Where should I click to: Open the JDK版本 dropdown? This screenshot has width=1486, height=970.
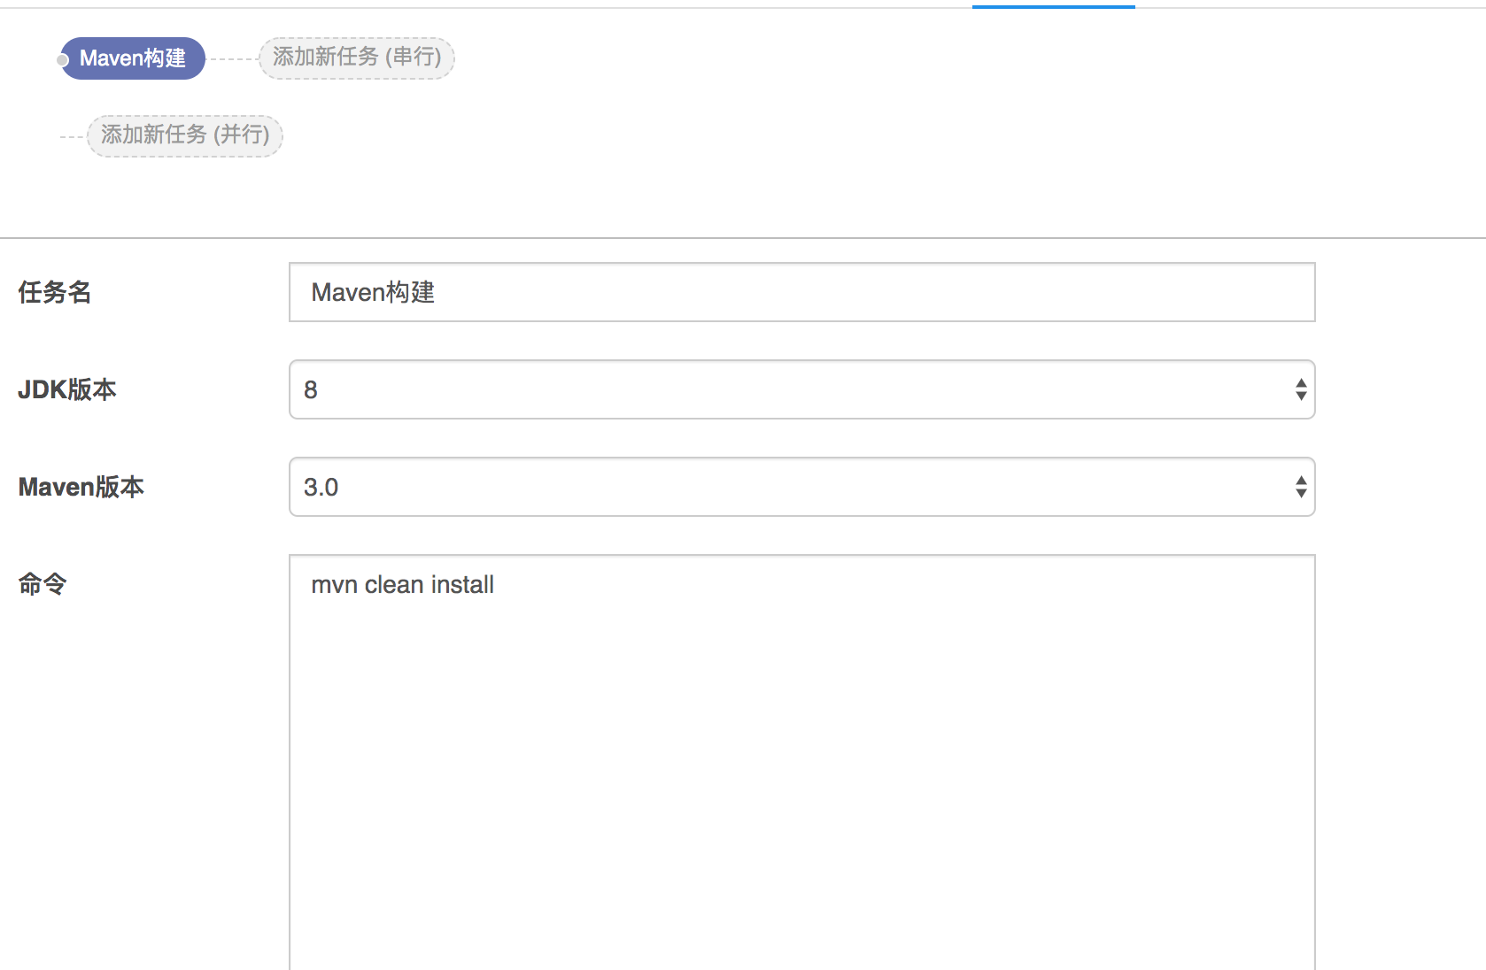point(801,389)
